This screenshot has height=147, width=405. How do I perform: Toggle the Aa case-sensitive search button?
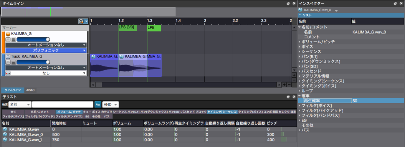(98, 104)
